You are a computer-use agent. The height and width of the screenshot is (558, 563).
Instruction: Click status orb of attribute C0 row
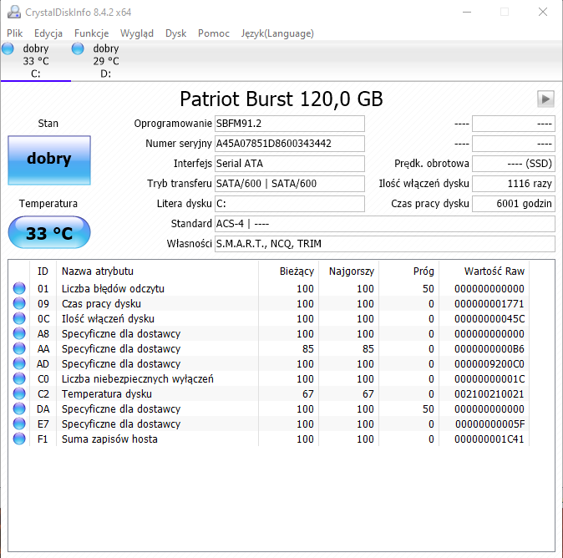pyautogui.click(x=19, y=379)
